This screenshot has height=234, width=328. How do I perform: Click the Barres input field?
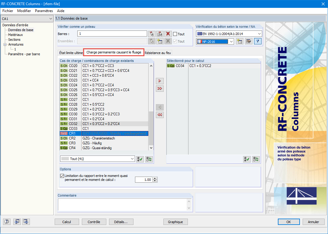click(112, 34)
